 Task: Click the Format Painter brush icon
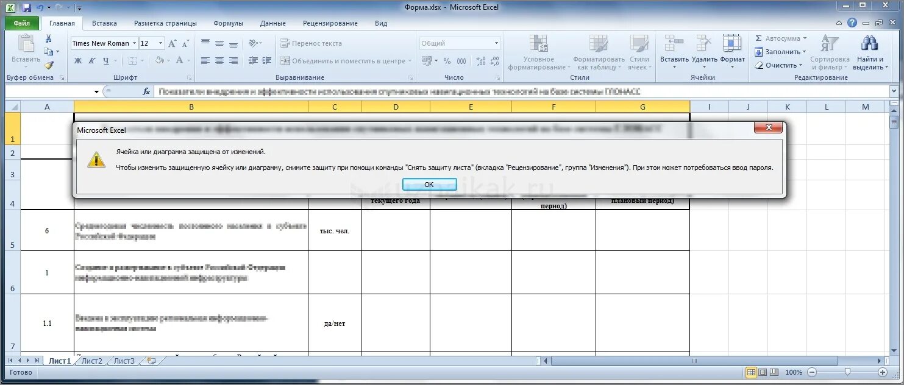(x=48, y=65)
